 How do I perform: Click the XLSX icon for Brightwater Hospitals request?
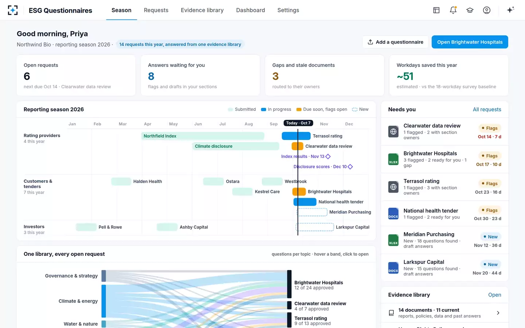(x=393, y=159)
